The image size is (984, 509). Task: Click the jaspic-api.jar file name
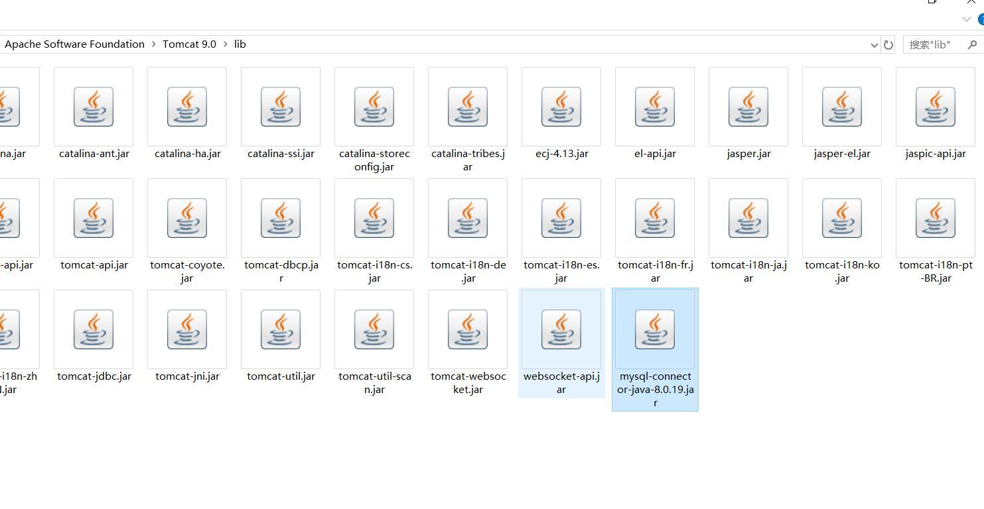tap(936, 154)
